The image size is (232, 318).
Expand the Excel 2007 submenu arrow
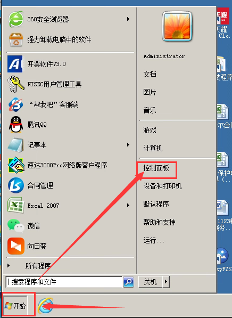pyautogui.click(x=128, y=206)
